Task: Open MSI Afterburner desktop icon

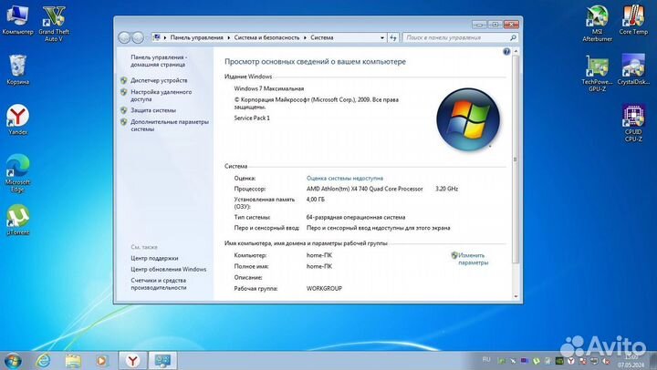Action: point(597,24)
